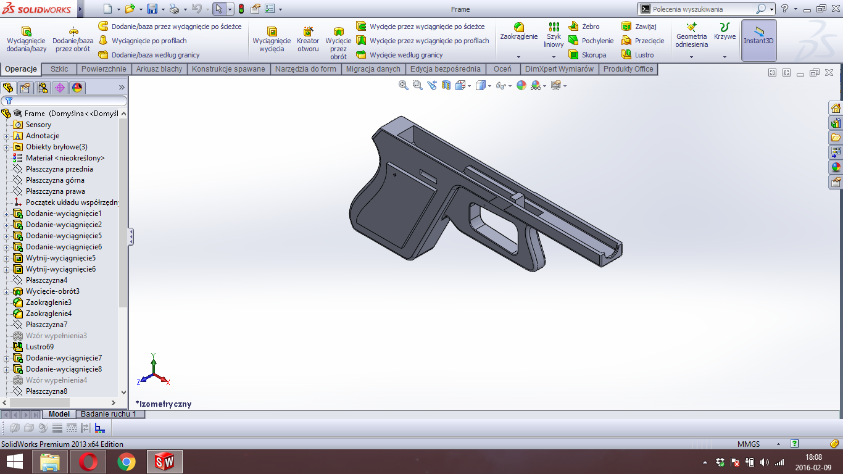Image resolution: width=843 pixels, height=474 pixels.
Task: Click into the Polecenia wyszukiwania search box
Action: 703,9
